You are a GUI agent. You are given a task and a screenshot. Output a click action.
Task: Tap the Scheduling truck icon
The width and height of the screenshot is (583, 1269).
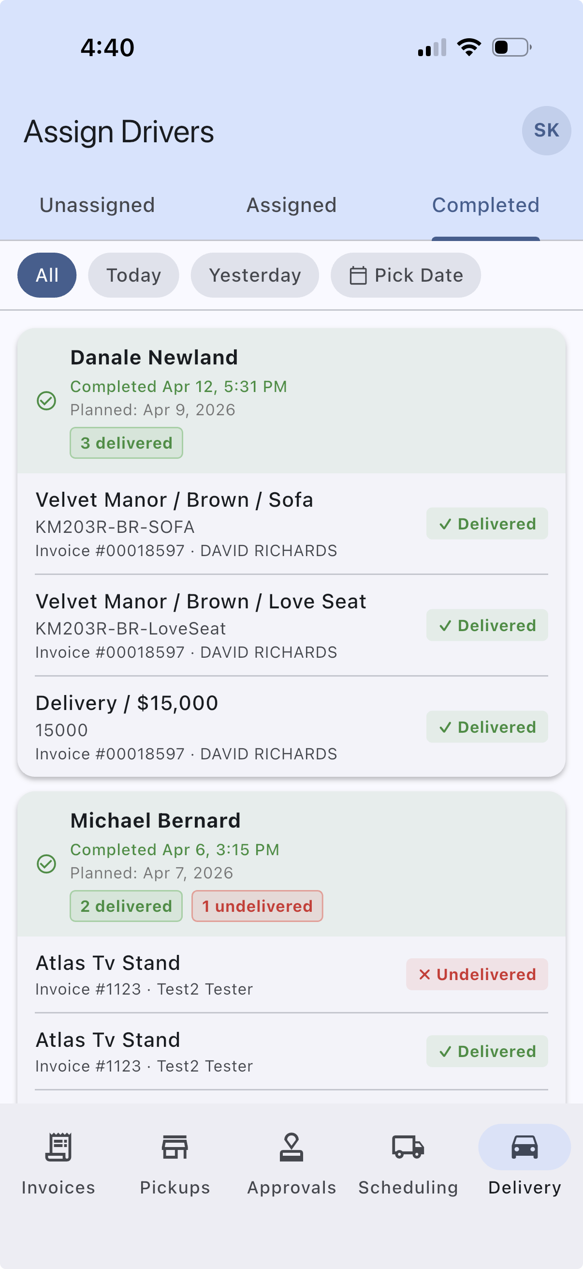coord(408,1148)
